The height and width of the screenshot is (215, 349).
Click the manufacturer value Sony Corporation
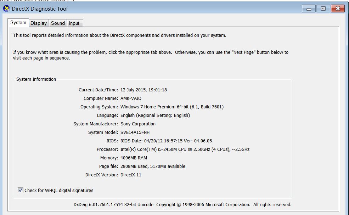[138, 124]
